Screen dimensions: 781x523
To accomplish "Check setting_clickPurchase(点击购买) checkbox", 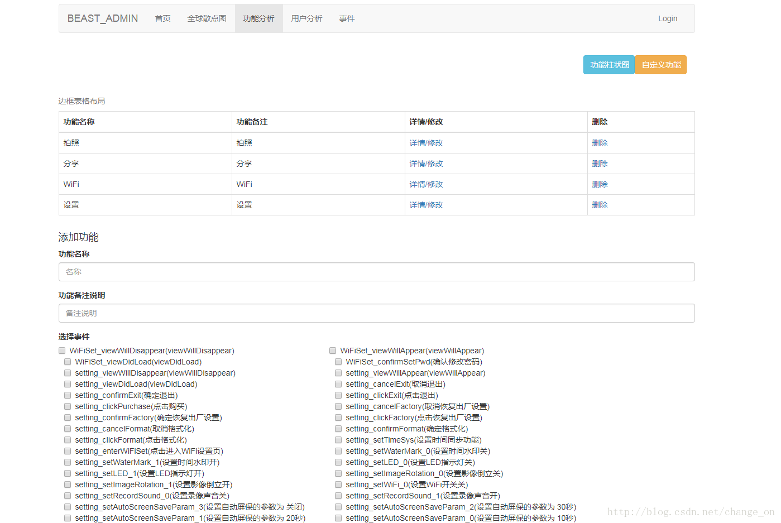I will click(68, 406).
